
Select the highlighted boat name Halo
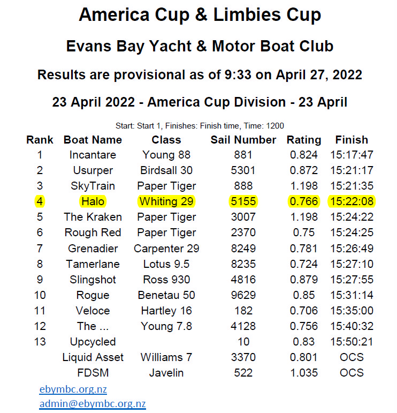click(x=93, y=202)
